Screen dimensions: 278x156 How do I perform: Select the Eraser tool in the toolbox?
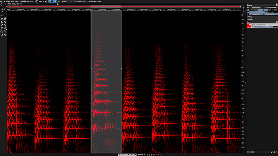[x=2, y=19]
